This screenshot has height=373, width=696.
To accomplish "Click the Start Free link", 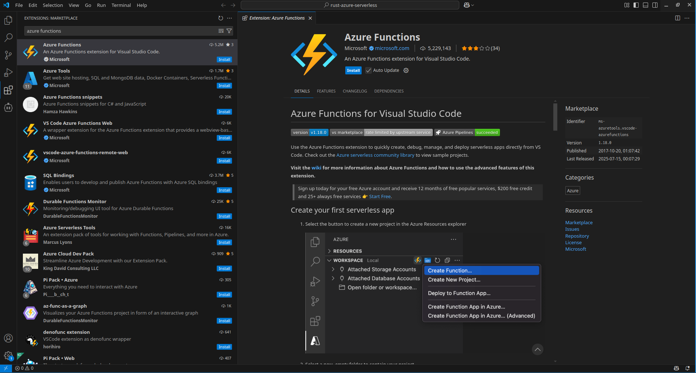I will click(x=380, y=196).
